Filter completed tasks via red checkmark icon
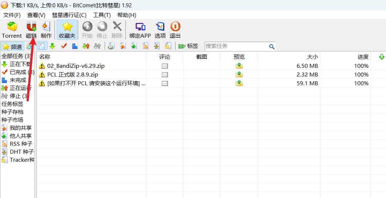Viewport: 386px width, 198px height. point(64,46)
